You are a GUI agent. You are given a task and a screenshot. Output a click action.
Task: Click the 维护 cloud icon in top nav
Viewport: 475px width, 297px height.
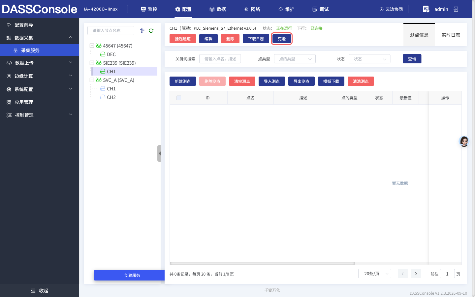point(280,9)
